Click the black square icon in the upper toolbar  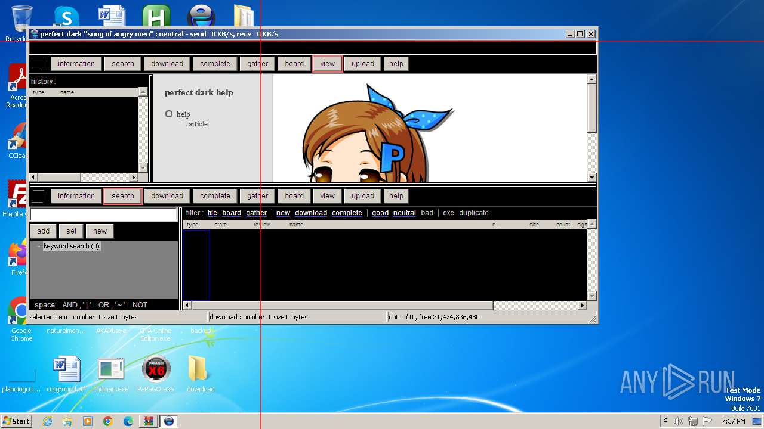(x=38, y=64)
